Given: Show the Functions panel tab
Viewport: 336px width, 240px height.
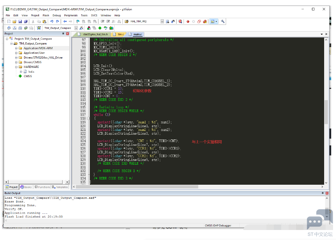Looking at the screenshot, I should (x=42, y=187).
